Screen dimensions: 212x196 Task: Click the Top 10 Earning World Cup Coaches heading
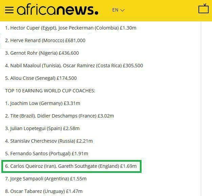tap(50, 91)
